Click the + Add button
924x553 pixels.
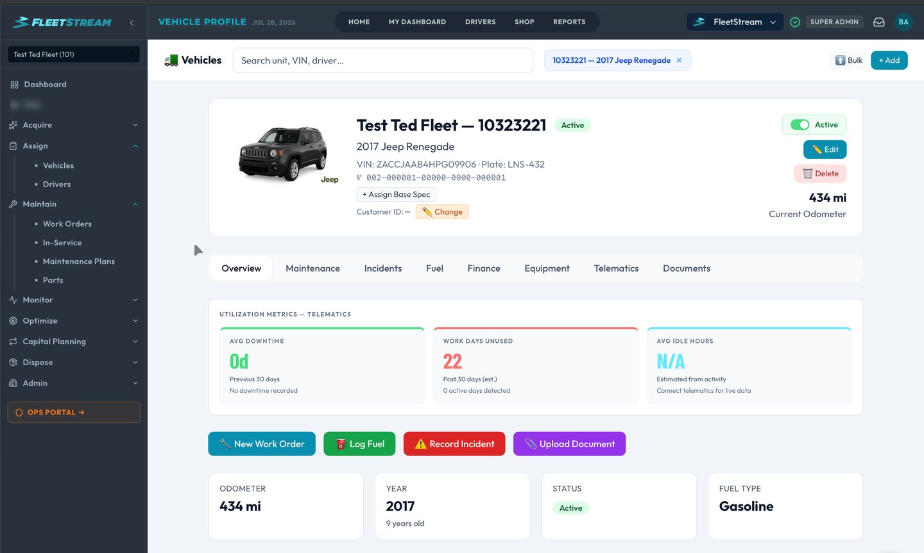[x=889, y=60]
